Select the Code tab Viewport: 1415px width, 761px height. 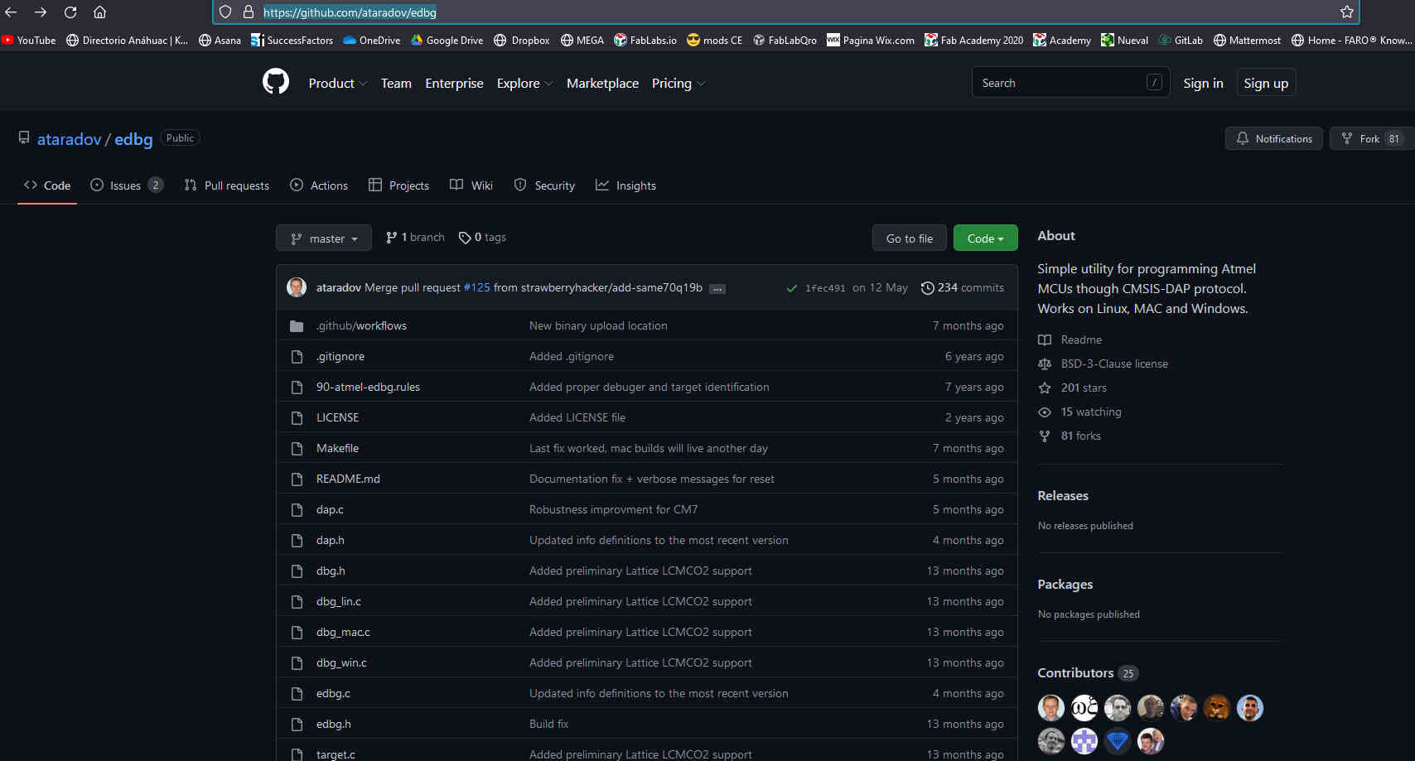coord(47,185)
